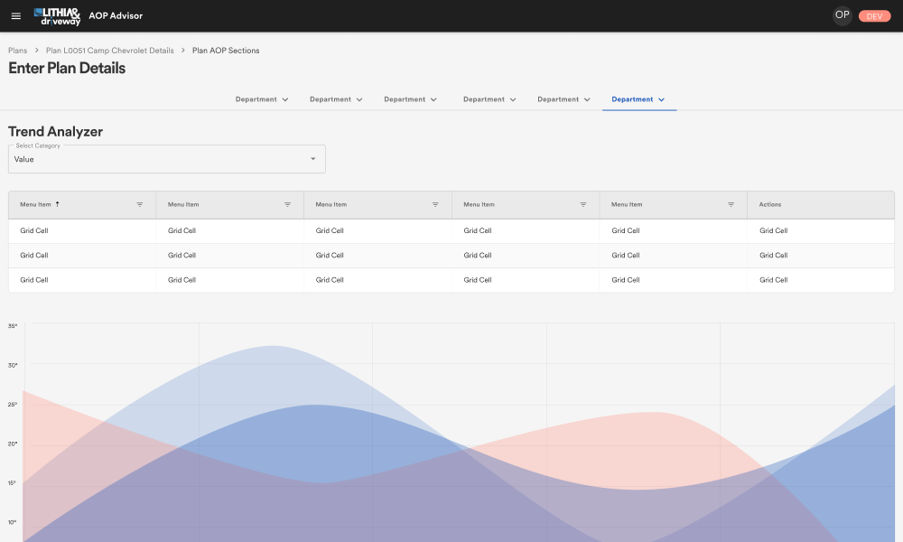The image size is (903, 542).
Task: Expand the first Department tab chevron
Action: [x=285, y=99]
